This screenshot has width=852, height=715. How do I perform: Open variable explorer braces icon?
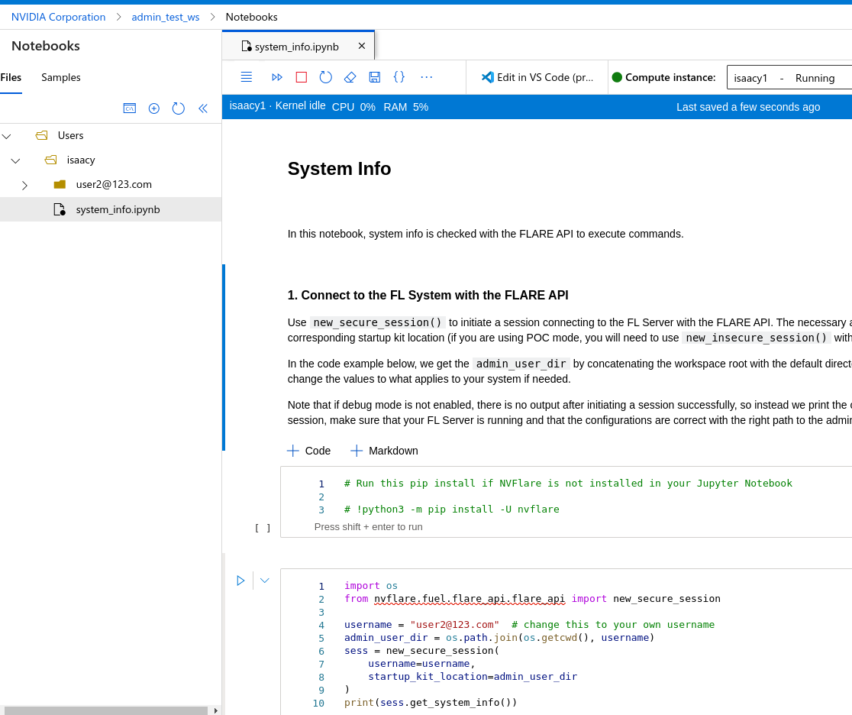pos(399,76)
